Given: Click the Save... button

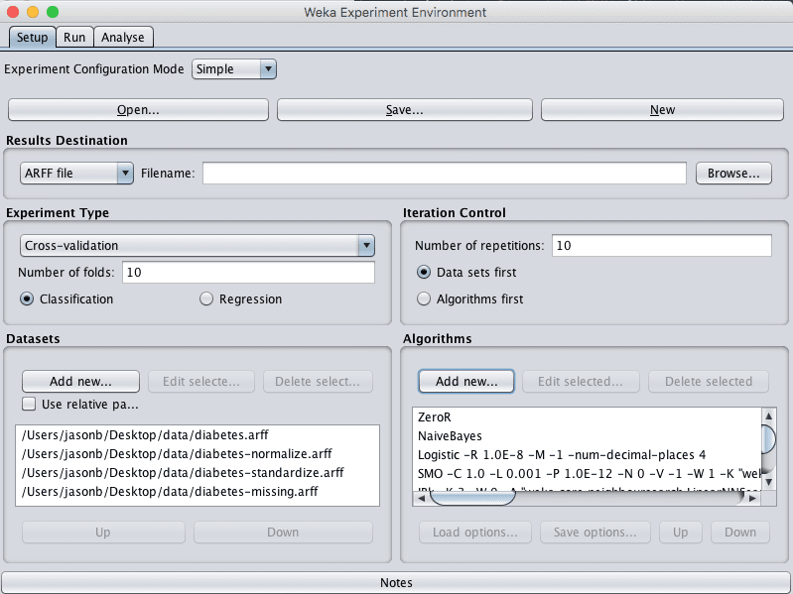Looking at the screenshot, I should point(405,110).
